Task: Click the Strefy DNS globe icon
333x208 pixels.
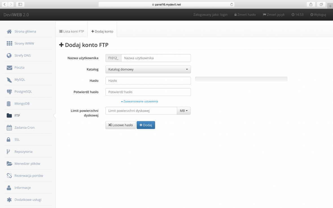Action: (x=9, y=56)
